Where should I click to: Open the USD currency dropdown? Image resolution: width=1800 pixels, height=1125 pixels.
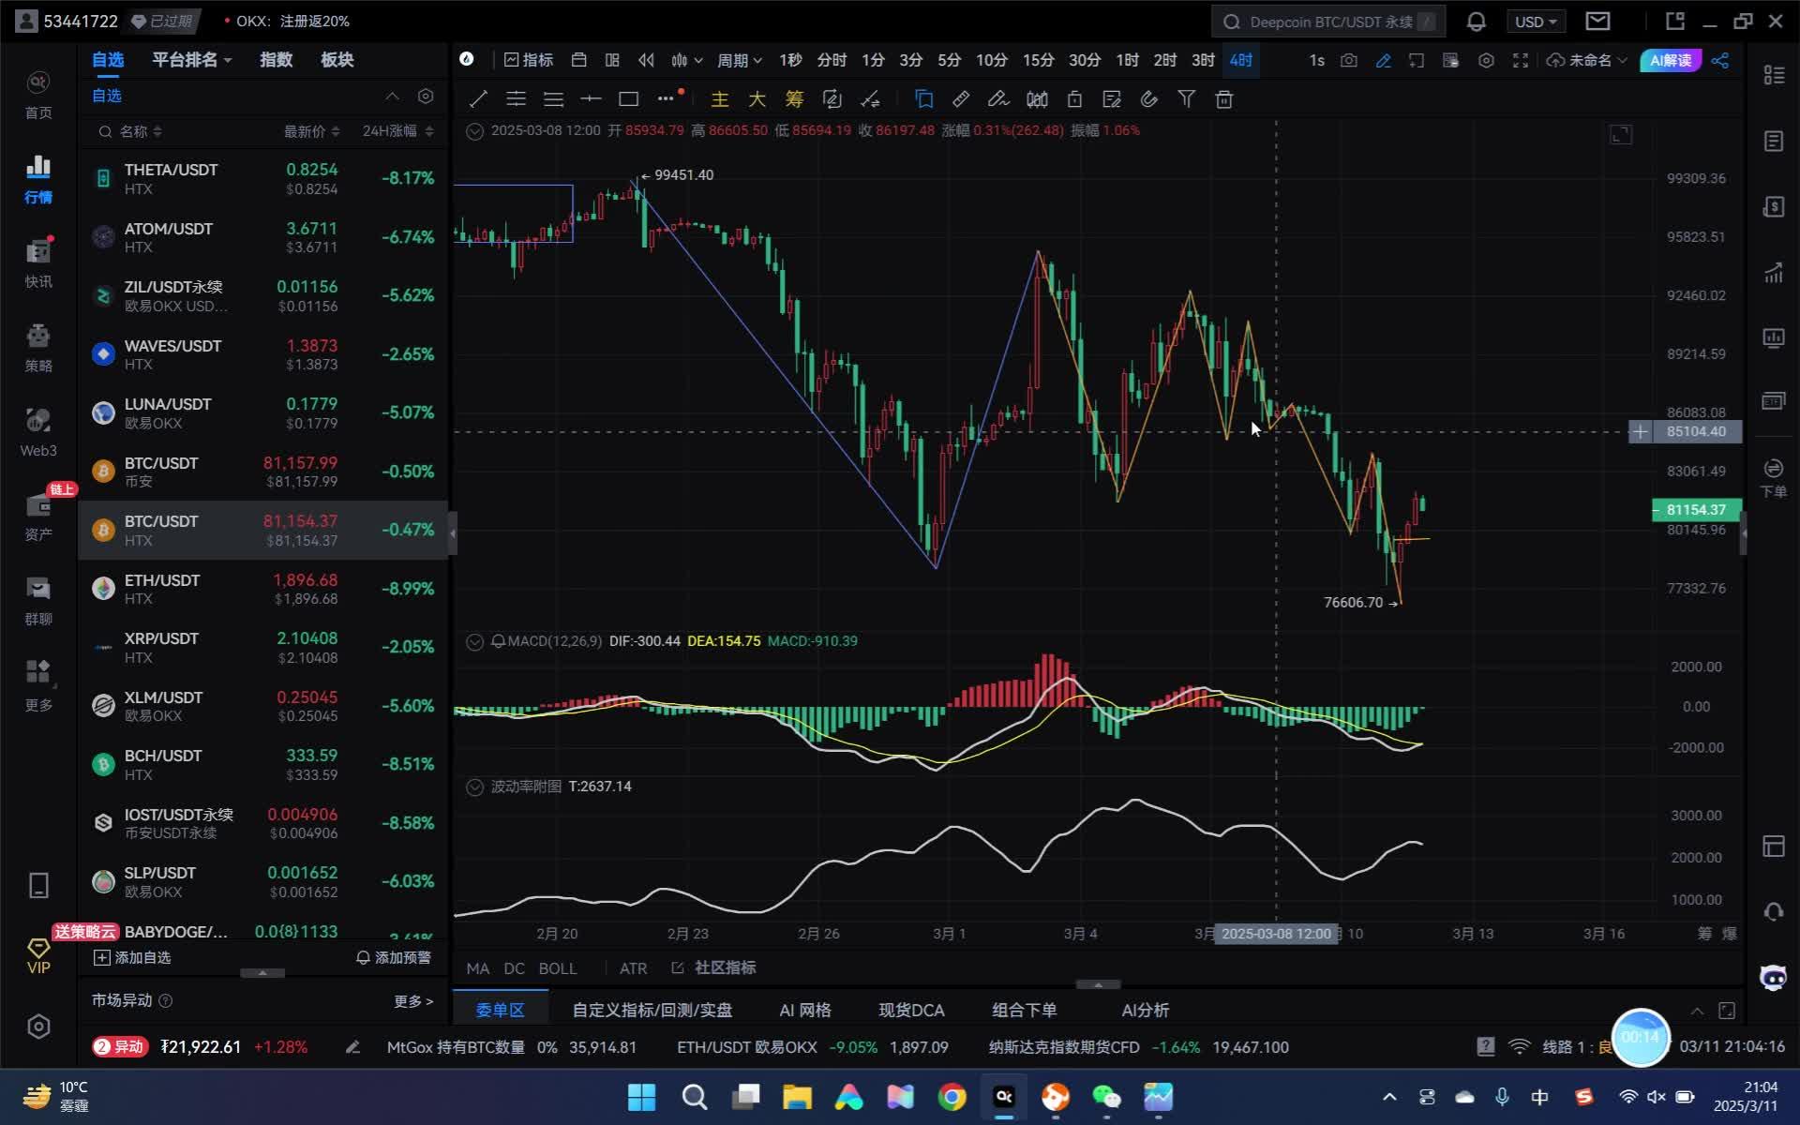pyautogui.click(x=1536, y=22)
